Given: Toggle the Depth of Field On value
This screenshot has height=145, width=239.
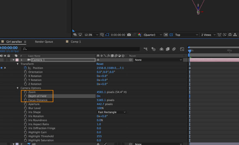Looking at the screenshot, I should coord(98,96).
